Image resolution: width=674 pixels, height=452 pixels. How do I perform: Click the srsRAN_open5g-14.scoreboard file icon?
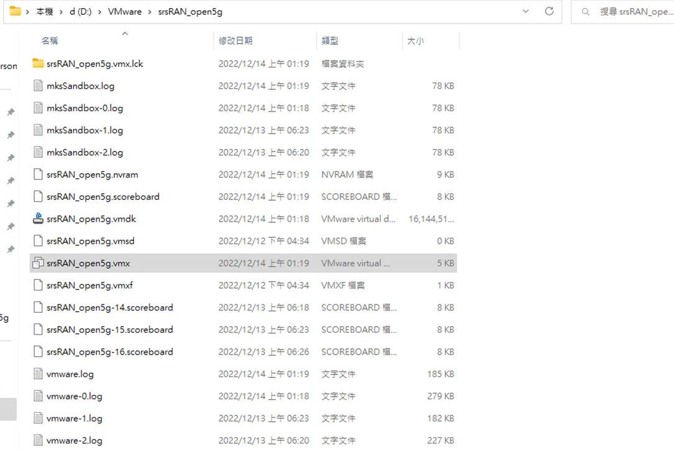(38, 307)
